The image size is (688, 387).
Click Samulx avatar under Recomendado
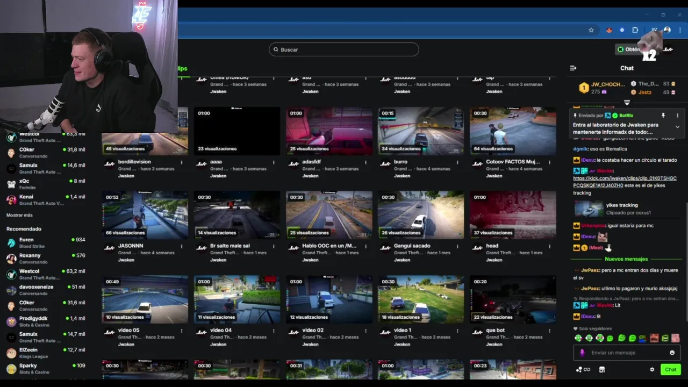[11, 337]
